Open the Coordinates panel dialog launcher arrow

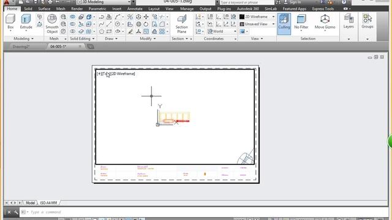[235, 39]
